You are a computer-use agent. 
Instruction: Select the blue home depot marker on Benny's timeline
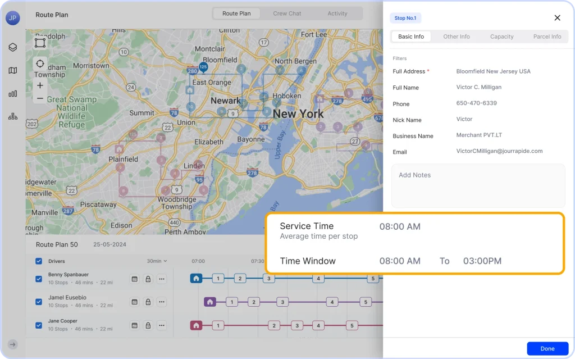(196, 278)
